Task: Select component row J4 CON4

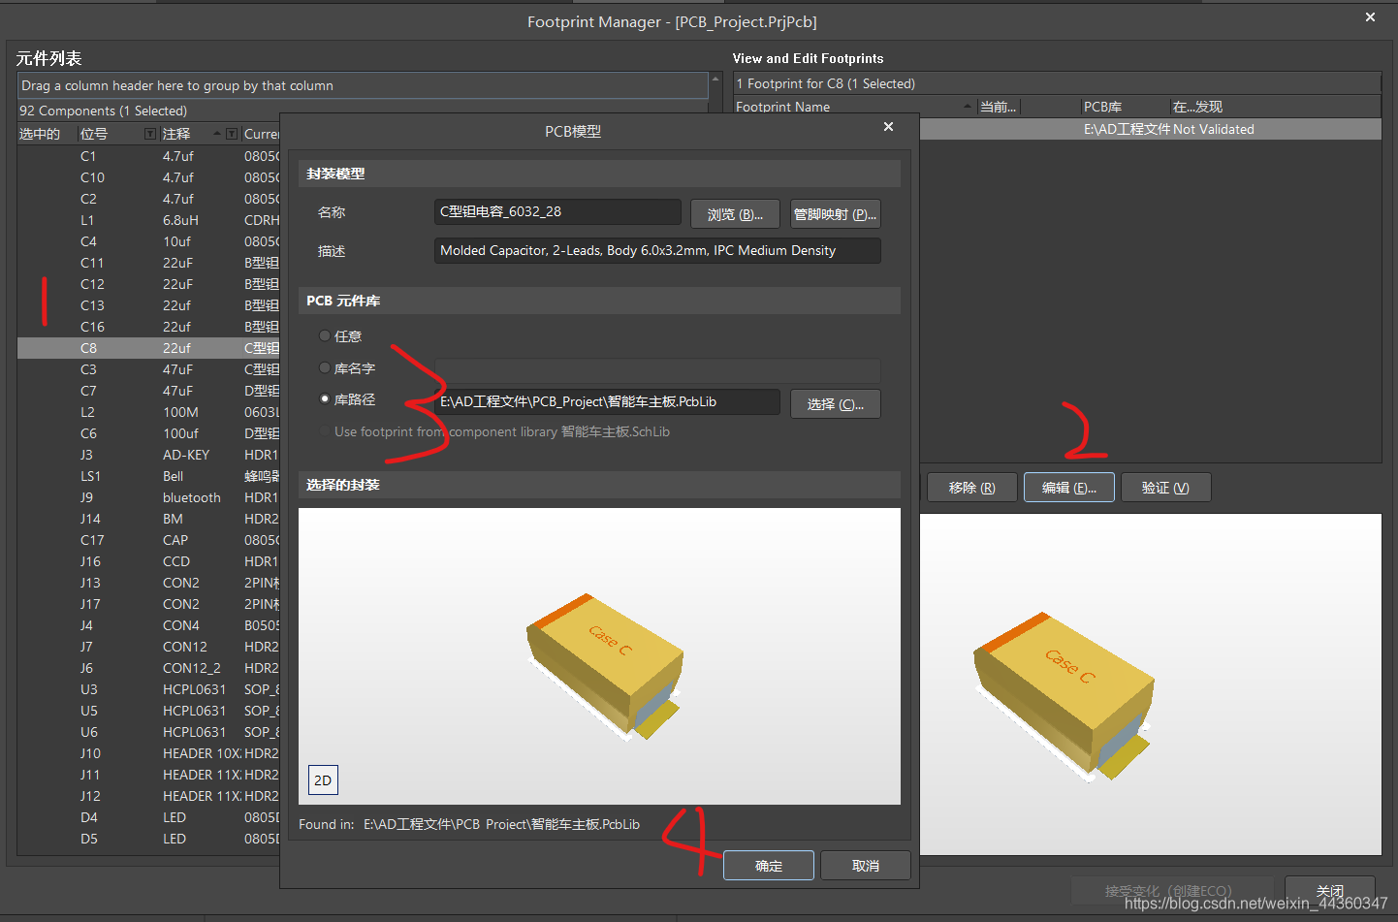Action: [148, 625]
